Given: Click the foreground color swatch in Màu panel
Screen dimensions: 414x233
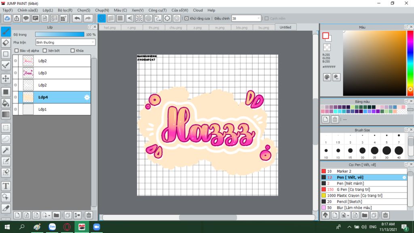Looking at the screenshot, I should [x=325, y=36].
